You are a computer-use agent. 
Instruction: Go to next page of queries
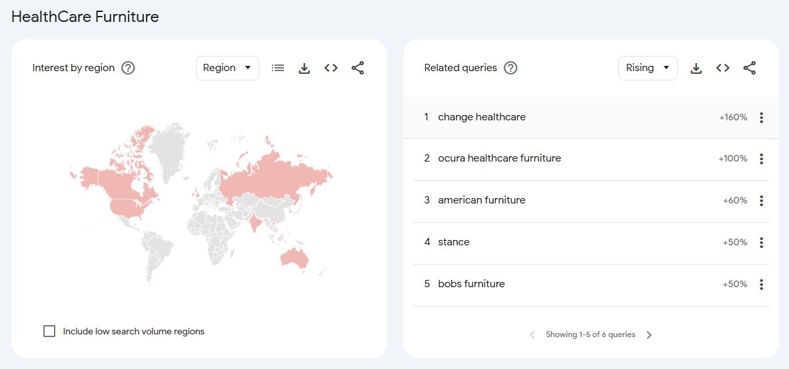(x=649, y=335)
